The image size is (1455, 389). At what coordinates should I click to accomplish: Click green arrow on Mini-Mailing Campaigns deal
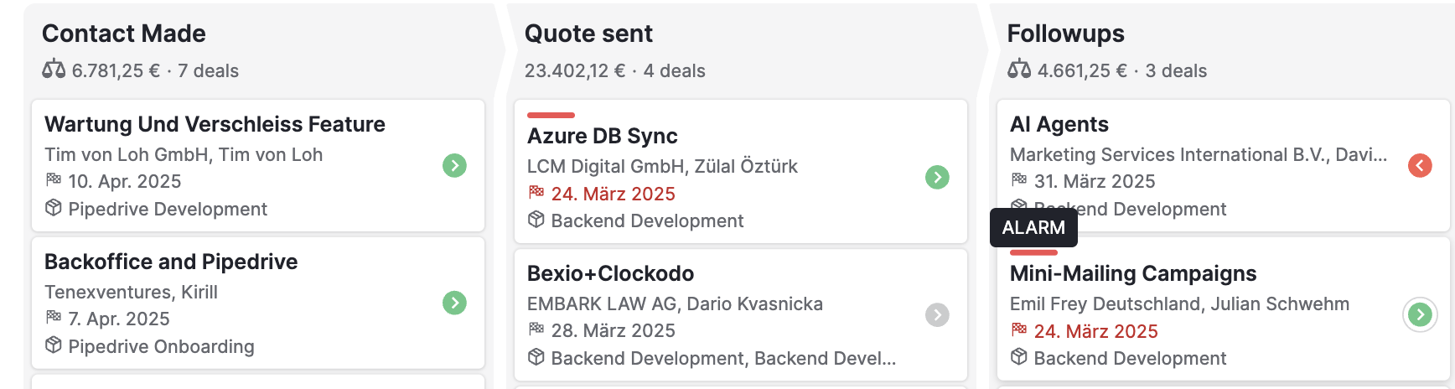(x=1420, y=314)
